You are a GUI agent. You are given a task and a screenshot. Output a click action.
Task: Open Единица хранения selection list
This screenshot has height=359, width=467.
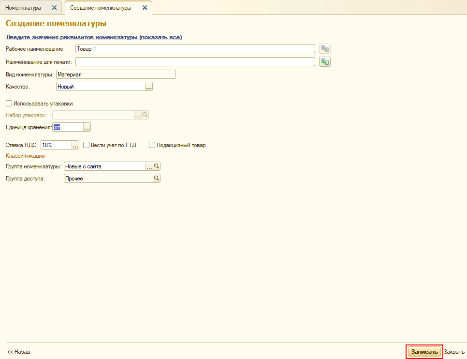[x=87, y=127]
